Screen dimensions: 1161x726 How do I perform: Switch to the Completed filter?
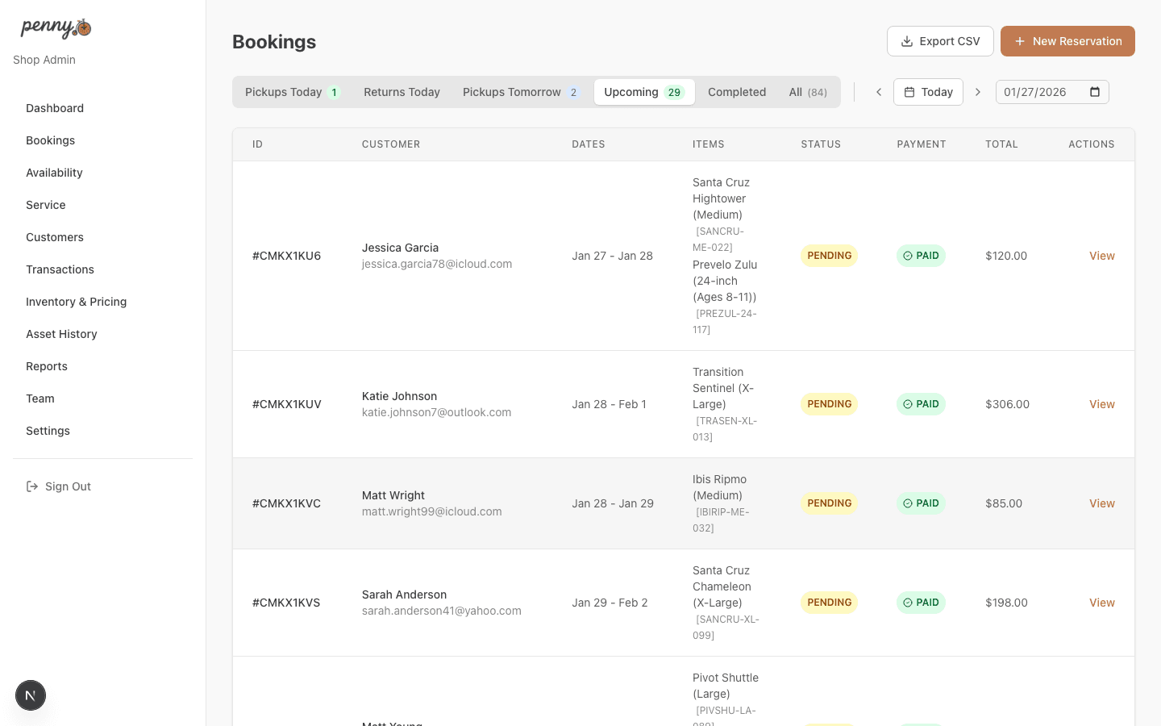pyautogui.click(x=736, y=92)
